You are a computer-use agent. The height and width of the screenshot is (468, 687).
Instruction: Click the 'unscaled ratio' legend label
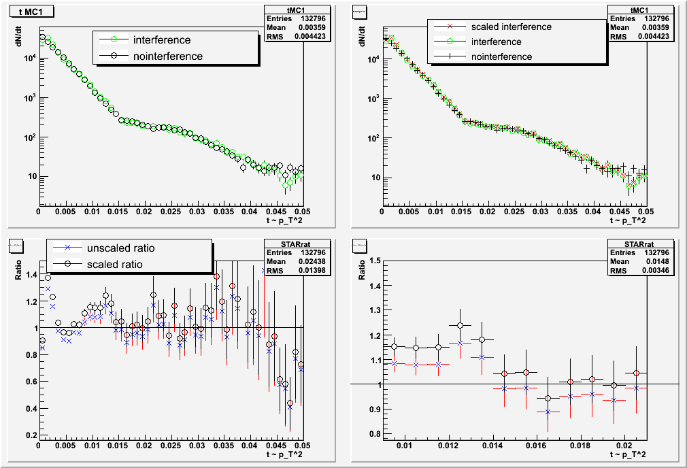coord(122,248)
